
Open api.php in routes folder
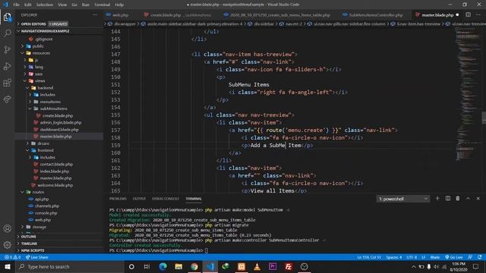pyautogui.click(x=42, y=199)
